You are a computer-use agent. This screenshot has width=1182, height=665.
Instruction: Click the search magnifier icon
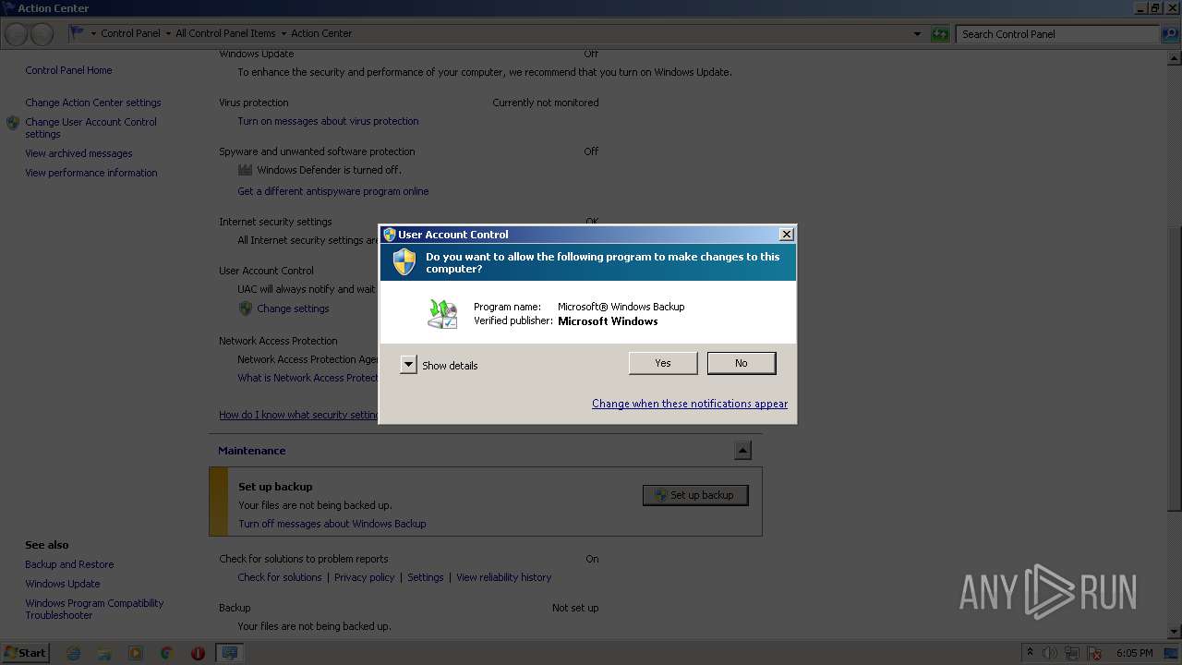[1169, 34]
